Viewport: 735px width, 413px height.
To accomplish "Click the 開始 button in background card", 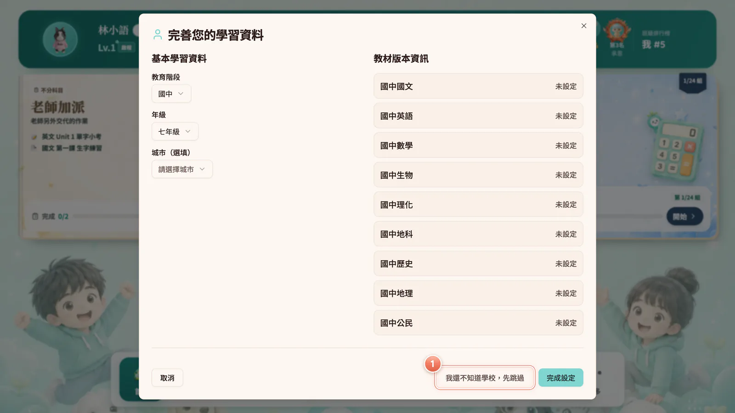I will coord(684,216).
